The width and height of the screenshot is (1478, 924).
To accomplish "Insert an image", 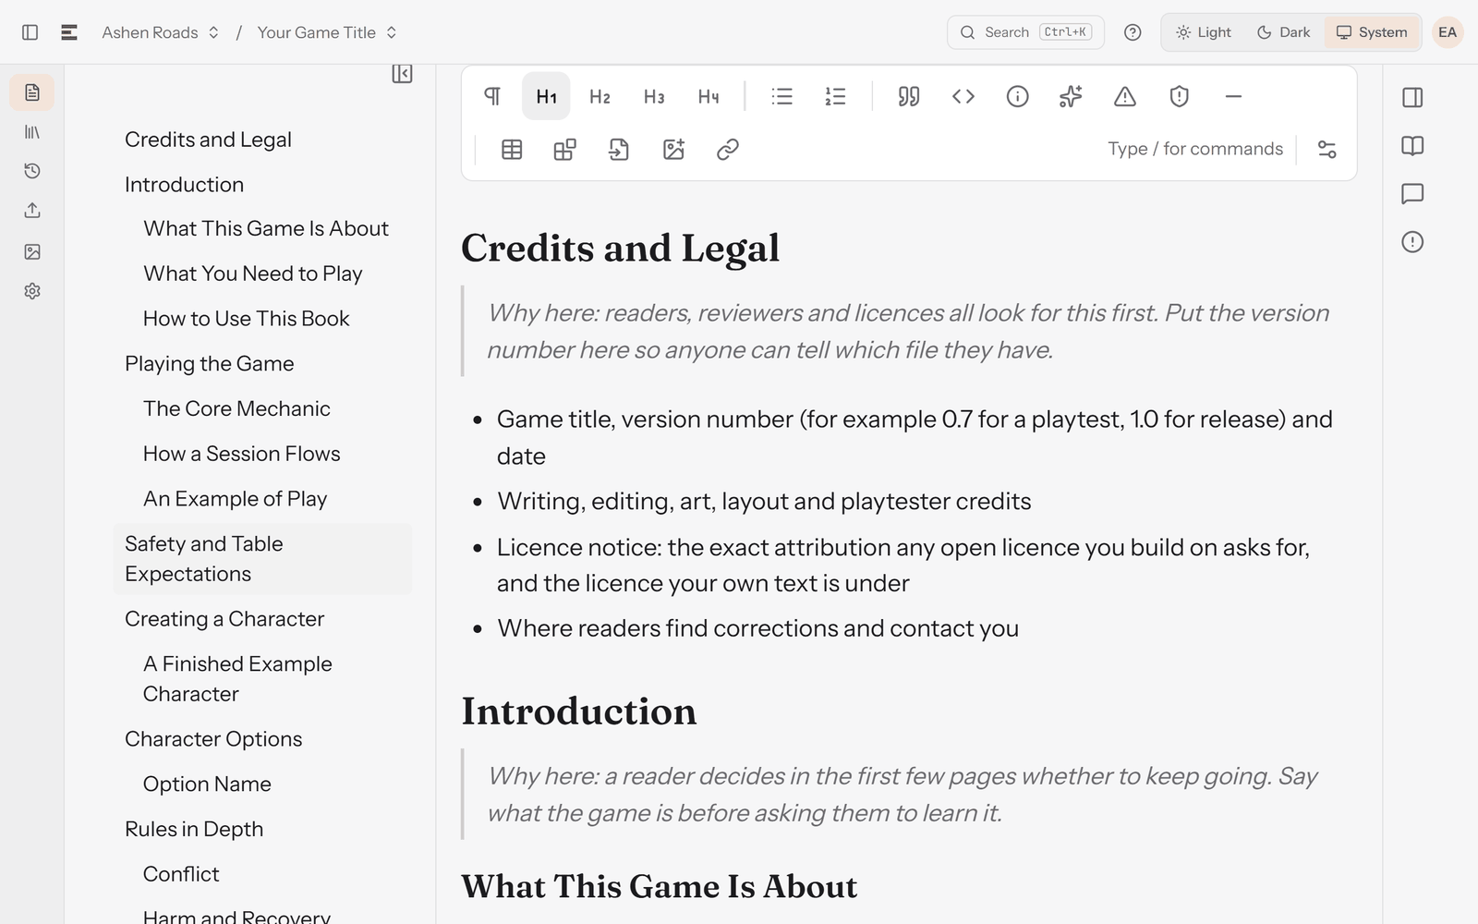I will click(x=673, y=150).
